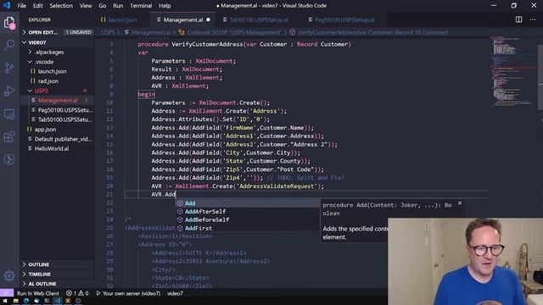The width and height of the screenshot is (543, 305).
Task: Collapse the USPS folder
Action: tap(31, 91)
